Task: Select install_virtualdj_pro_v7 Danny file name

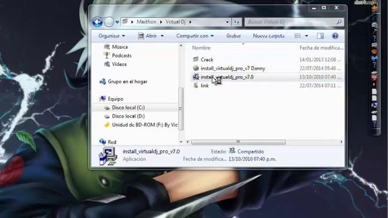Action: click(x=233, y=68)
